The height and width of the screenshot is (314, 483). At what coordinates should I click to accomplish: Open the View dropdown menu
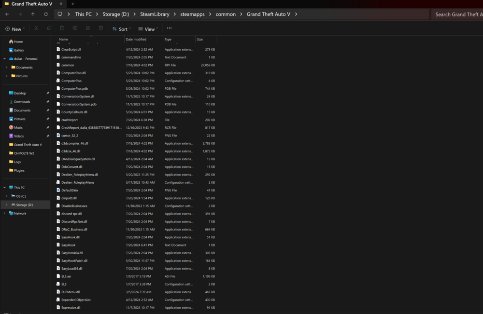click(x=148, y=28)
